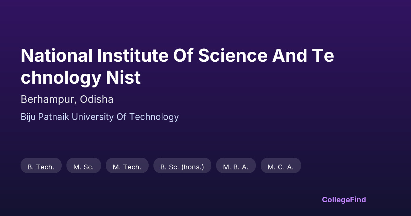Click the Berhampur, Odisha location line
This screenshot has height=216, width=411.
click(67, 99)
